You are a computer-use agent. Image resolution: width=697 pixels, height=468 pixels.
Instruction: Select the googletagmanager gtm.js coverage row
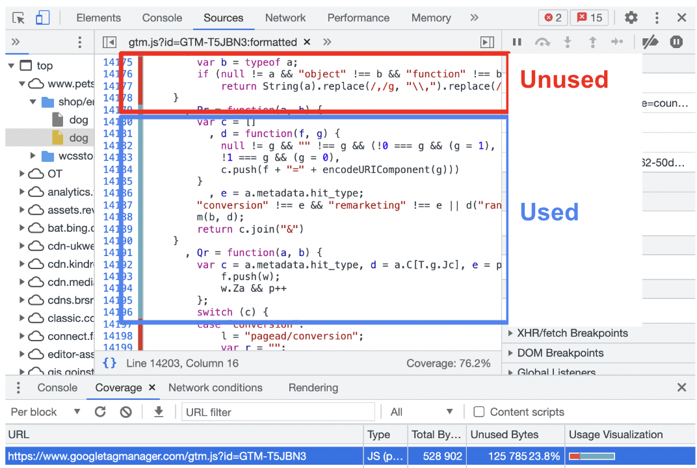point(350,456)
